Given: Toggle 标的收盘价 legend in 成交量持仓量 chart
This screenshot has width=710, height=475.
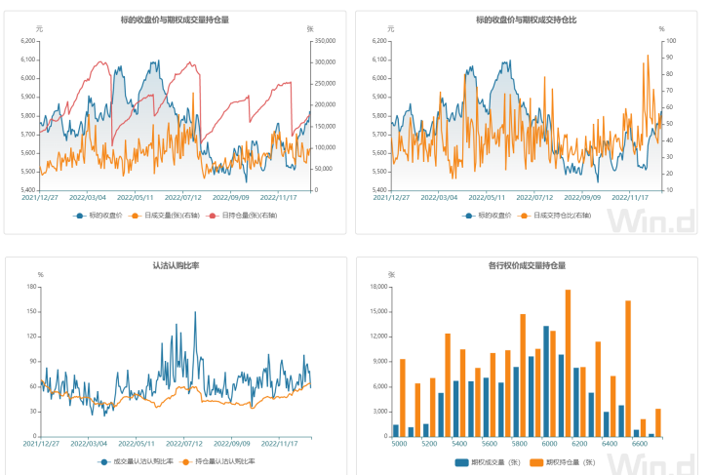Looking at the screenshot, I should pyautogui.click(x=98, y=216).
